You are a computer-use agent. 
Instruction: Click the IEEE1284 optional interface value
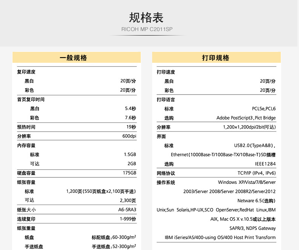click(x=265, y=164)
